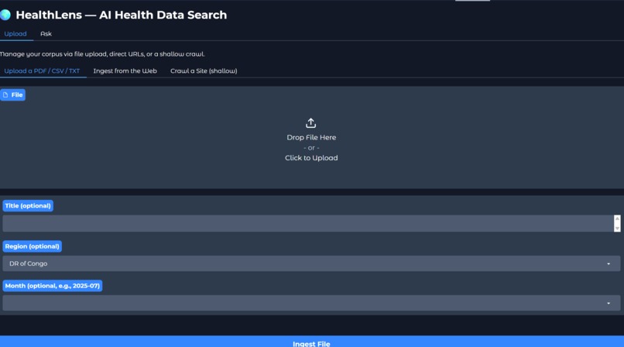This screenshot has width=624, height=347.
Task: Click the 'Drop File Here' text
Action: (x=311, y=137)
